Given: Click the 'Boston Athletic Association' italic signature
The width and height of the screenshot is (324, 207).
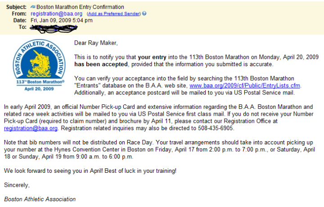Looking at the screenshot, I should (x=40, y=199).
